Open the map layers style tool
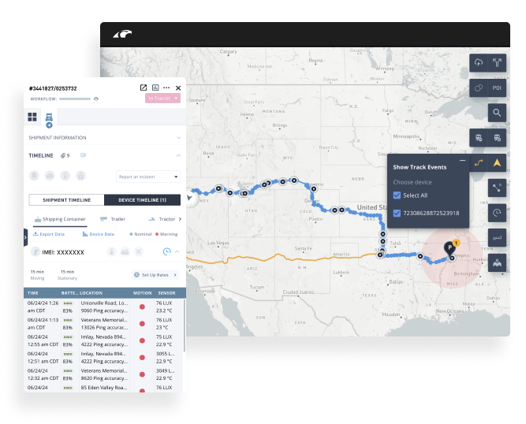This screenshot has width=526, height=424. click(497, 263)
